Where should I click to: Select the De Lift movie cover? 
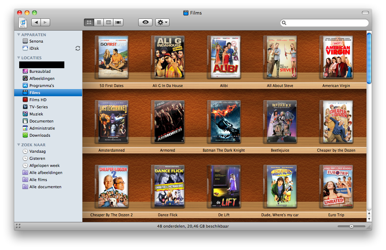224,186
